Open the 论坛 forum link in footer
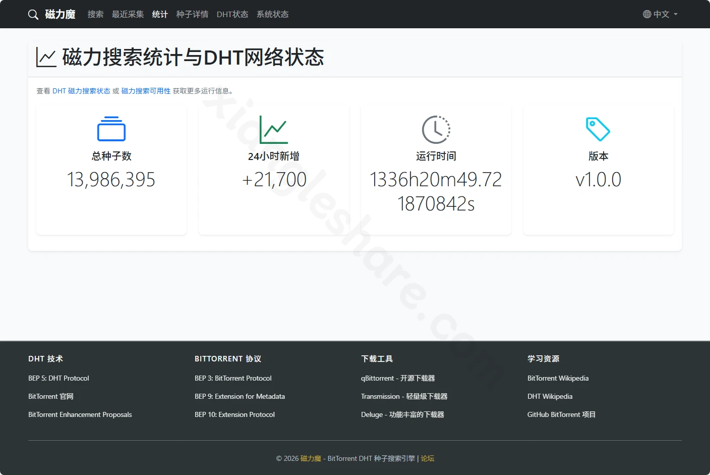 428,458
